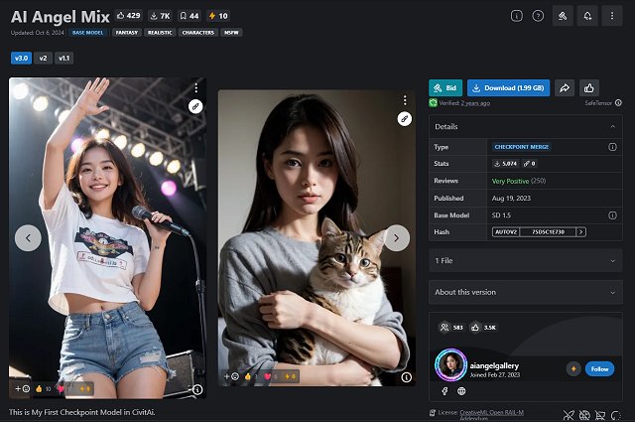Click the thumbs-up icon next to share
Screen dimensions: 635x422
(x=589, y=88)
